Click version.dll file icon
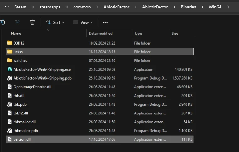239x152 pixels. (x=10, y=139)
